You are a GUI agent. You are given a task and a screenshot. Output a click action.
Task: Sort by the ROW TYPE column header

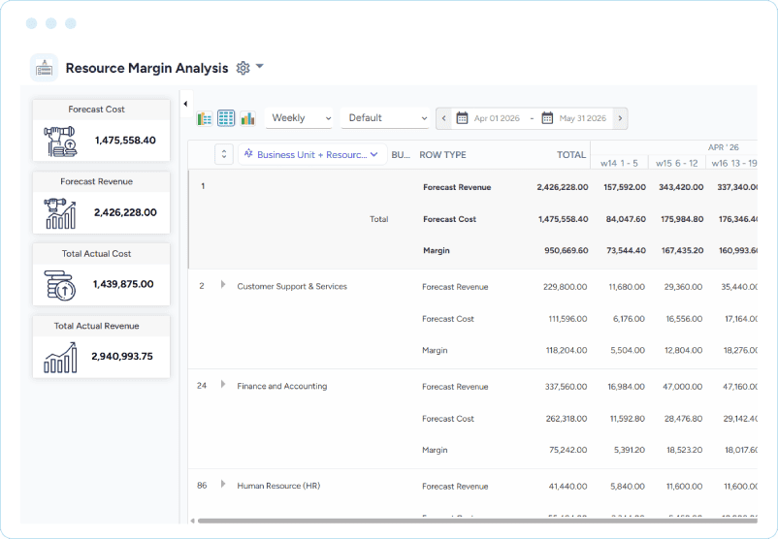pyautogui.click(x=442, y=155)
